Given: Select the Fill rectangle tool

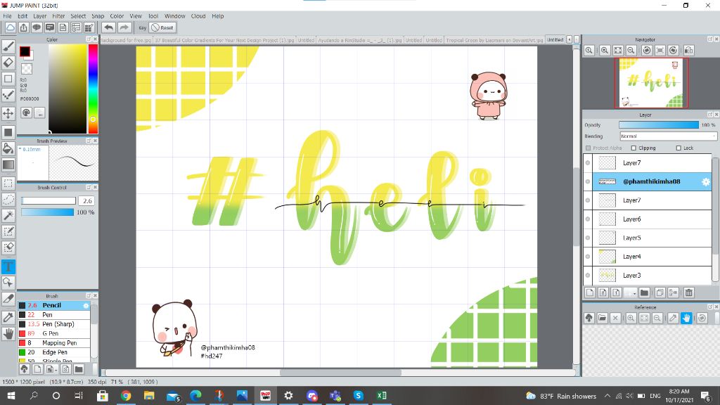Looking at the screenshot, I should click(x=8, y=132).
